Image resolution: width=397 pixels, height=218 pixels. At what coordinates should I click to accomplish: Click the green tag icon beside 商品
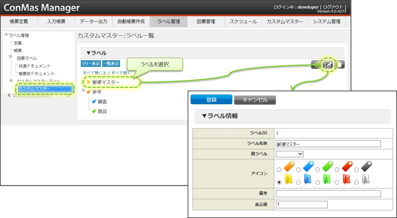[94, 111]
